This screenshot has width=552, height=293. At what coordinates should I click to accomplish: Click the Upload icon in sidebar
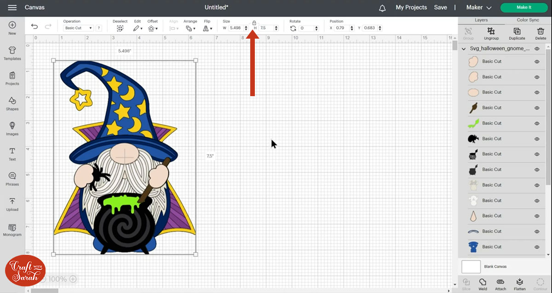coord(12,204)
